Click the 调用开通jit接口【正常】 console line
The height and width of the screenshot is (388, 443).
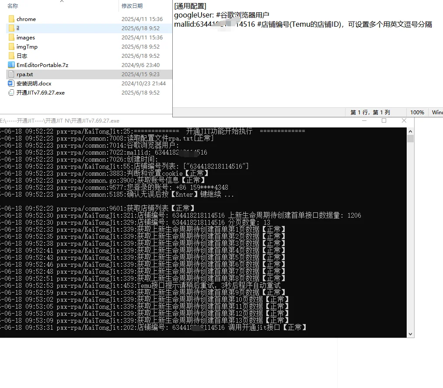153,328
